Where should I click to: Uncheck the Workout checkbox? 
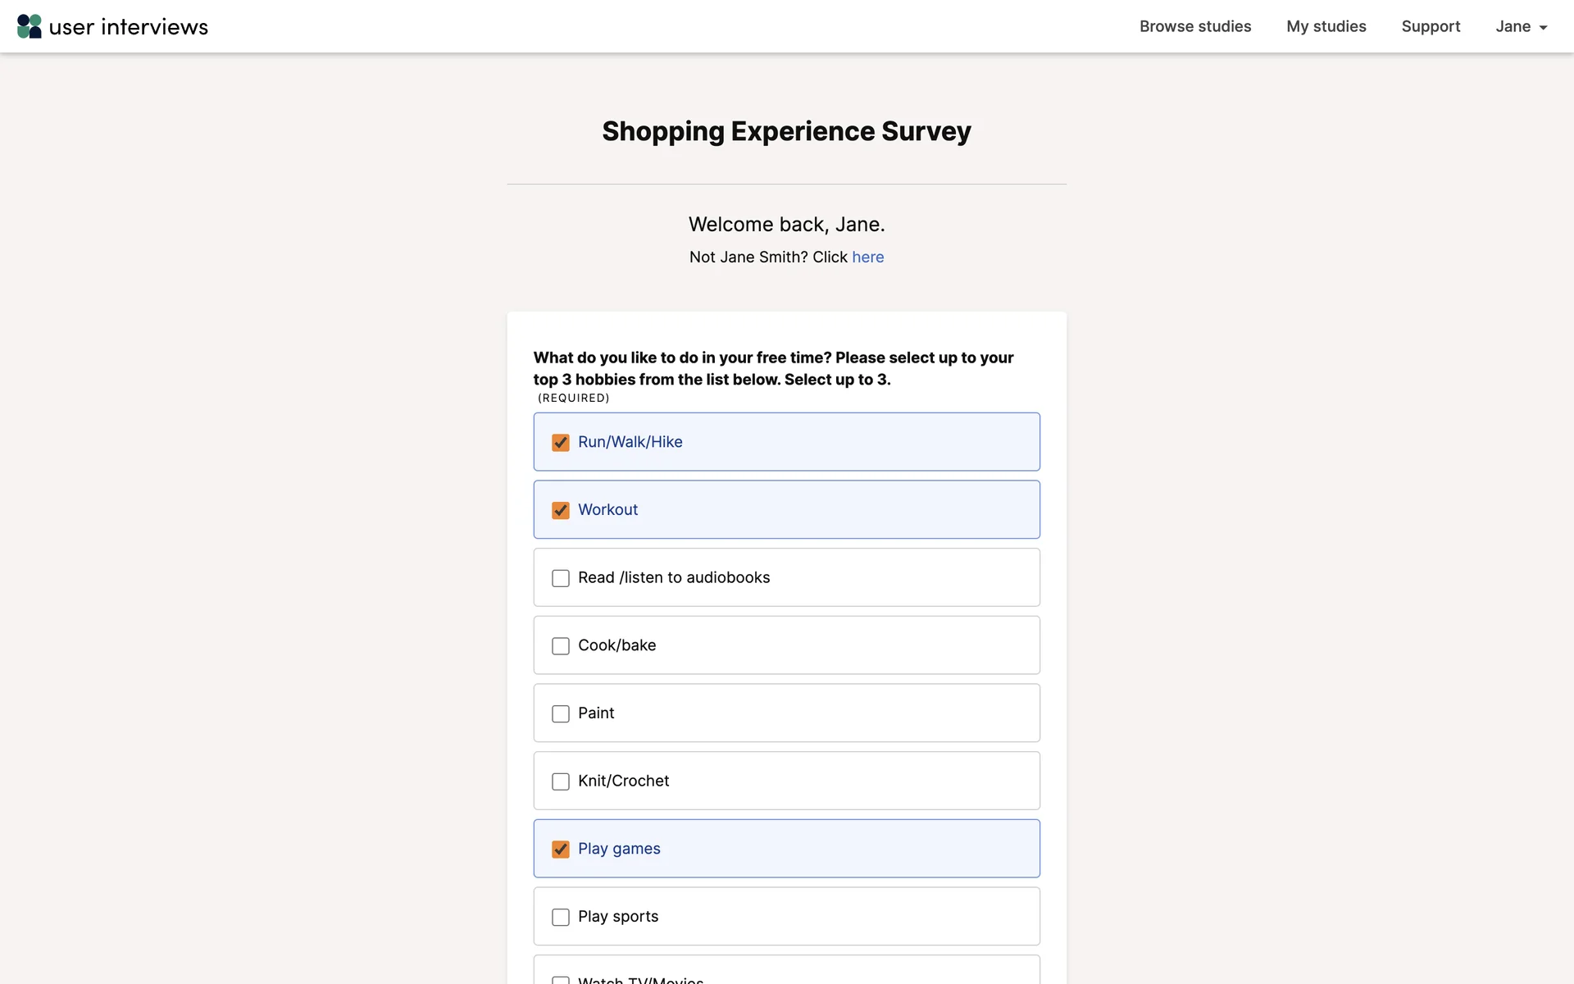(561, 510)
